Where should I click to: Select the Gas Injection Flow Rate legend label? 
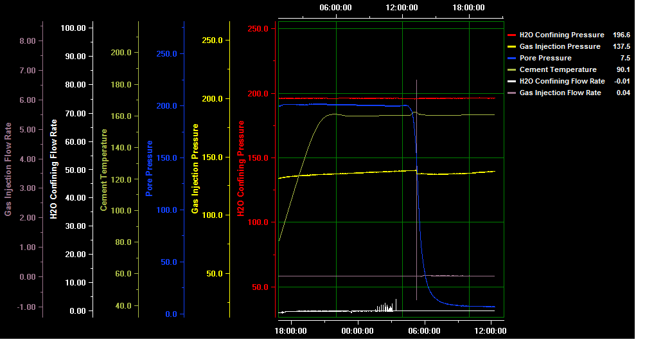coord(560,93)
